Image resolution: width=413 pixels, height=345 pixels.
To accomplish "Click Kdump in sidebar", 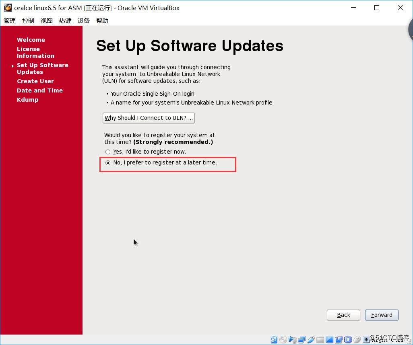I will pyautogui.click(x=28, y=100).
